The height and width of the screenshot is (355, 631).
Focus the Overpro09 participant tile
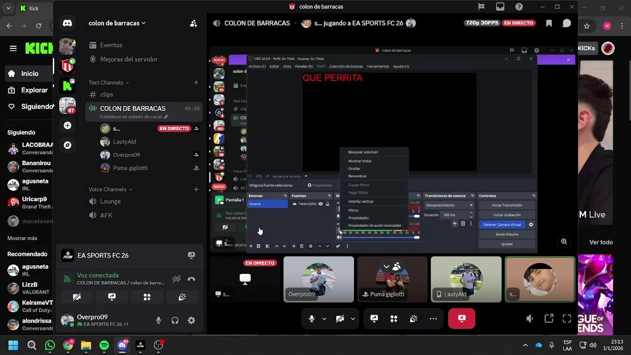[x=318, y=280]
